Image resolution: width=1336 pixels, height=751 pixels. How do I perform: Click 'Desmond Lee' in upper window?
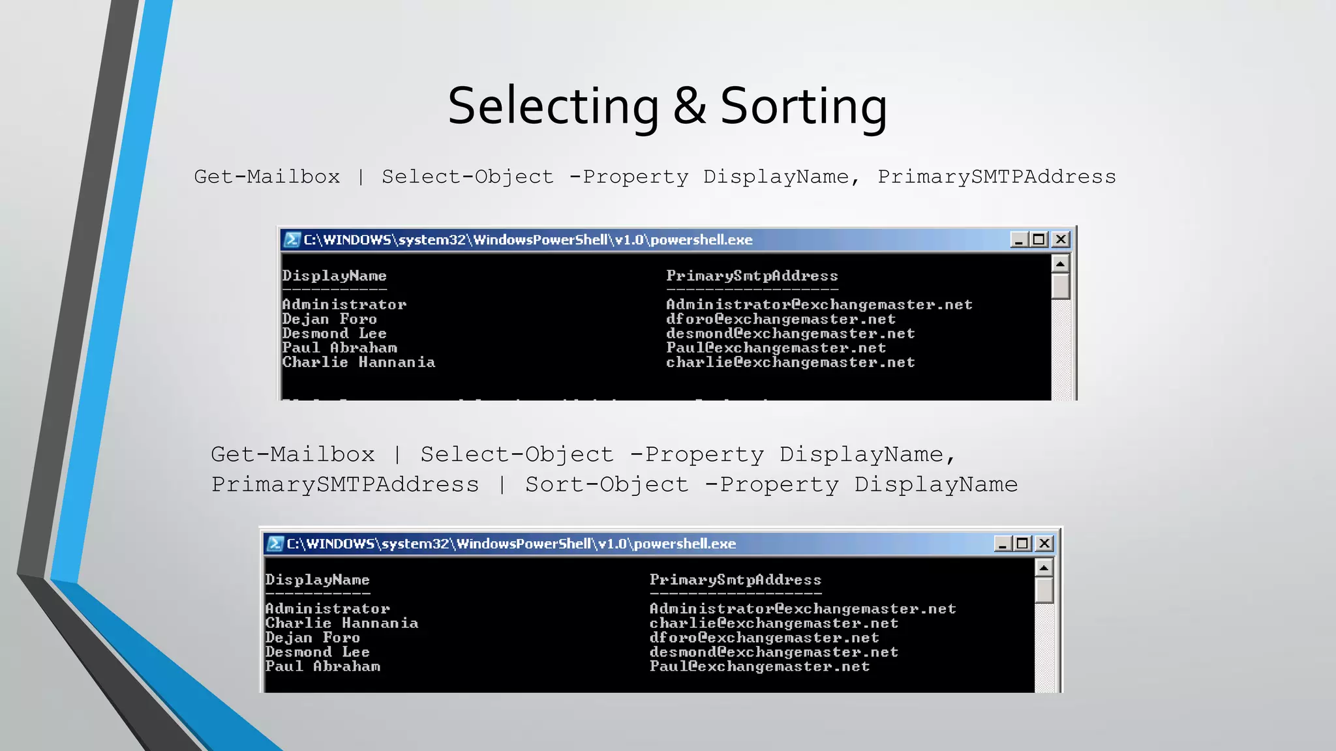pyautogui.click(x=335, y=333)
